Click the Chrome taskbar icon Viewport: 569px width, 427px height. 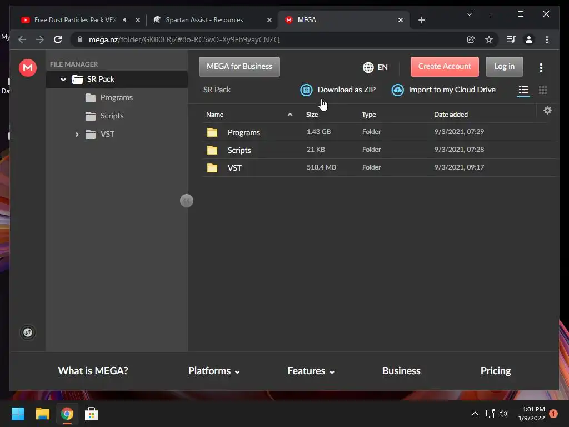click(67, 414)
